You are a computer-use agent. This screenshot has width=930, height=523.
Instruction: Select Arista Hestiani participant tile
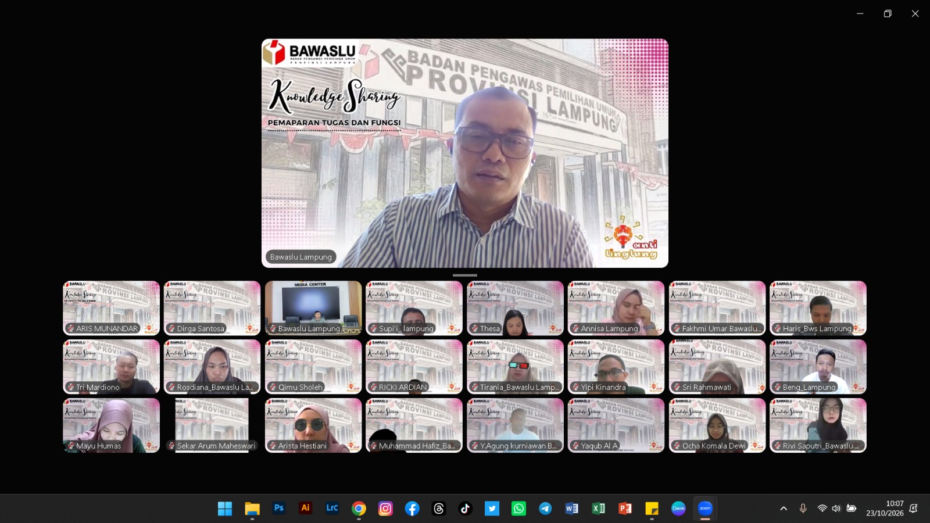coord(313,425)
